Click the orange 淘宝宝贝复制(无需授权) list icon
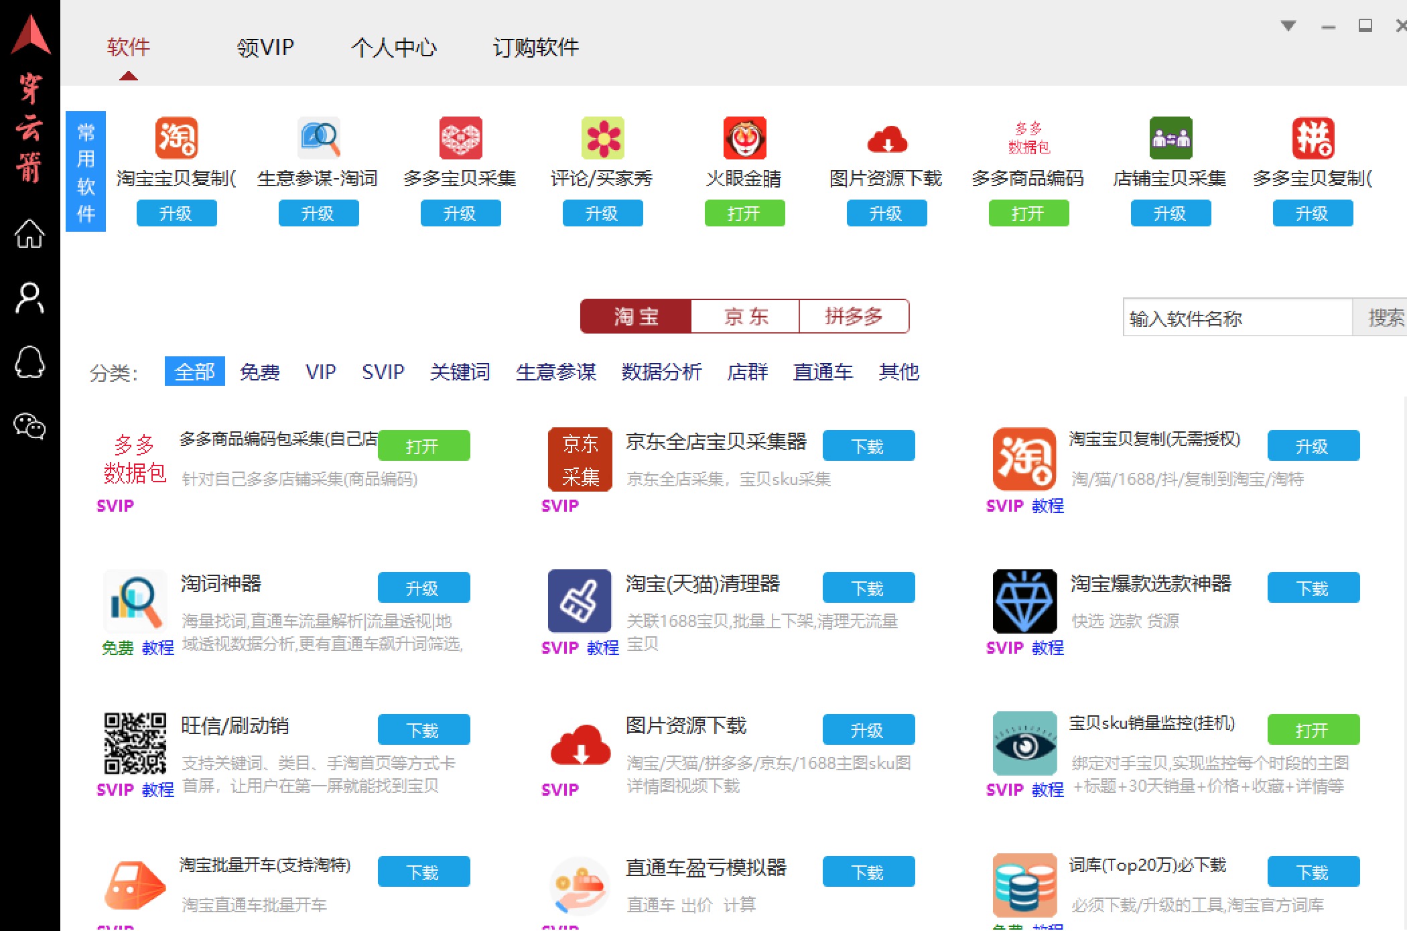Image resolution: width=1407 pixels, height=931 pixels. point(1025,459)
